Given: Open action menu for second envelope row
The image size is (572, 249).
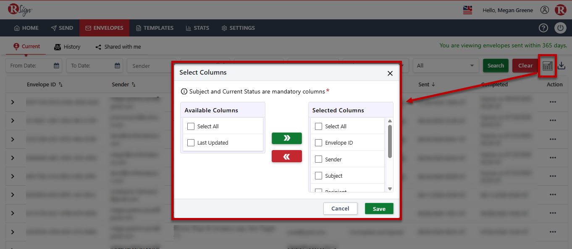Looking at the screenshot, I should (x=553, y=120).
